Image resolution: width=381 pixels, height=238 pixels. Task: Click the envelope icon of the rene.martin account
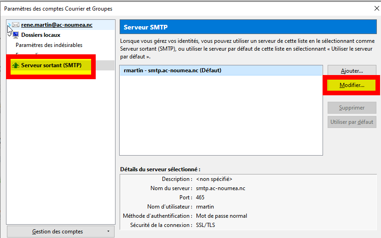click(16, 25)
